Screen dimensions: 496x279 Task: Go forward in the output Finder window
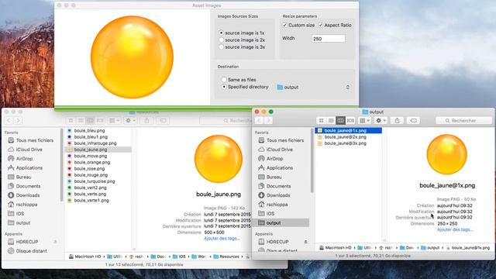pos(269,121)
